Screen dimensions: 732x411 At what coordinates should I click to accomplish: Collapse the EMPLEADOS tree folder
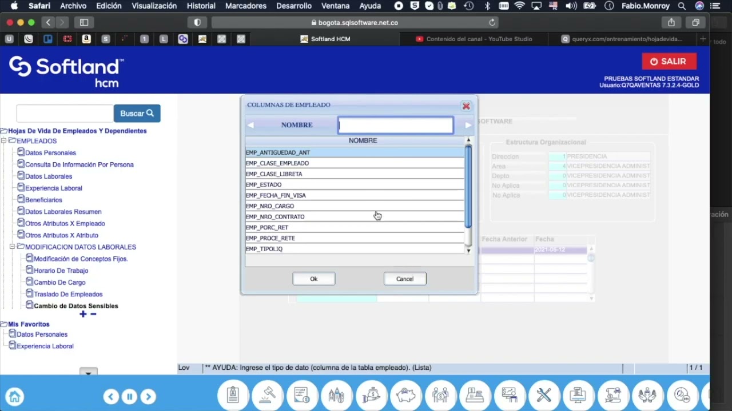4,141
